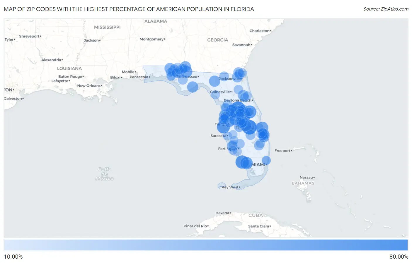The height and width of the screenshot is (263, 412).
Task: Click the Tyler city label
Action: click(x=9, y=39)
